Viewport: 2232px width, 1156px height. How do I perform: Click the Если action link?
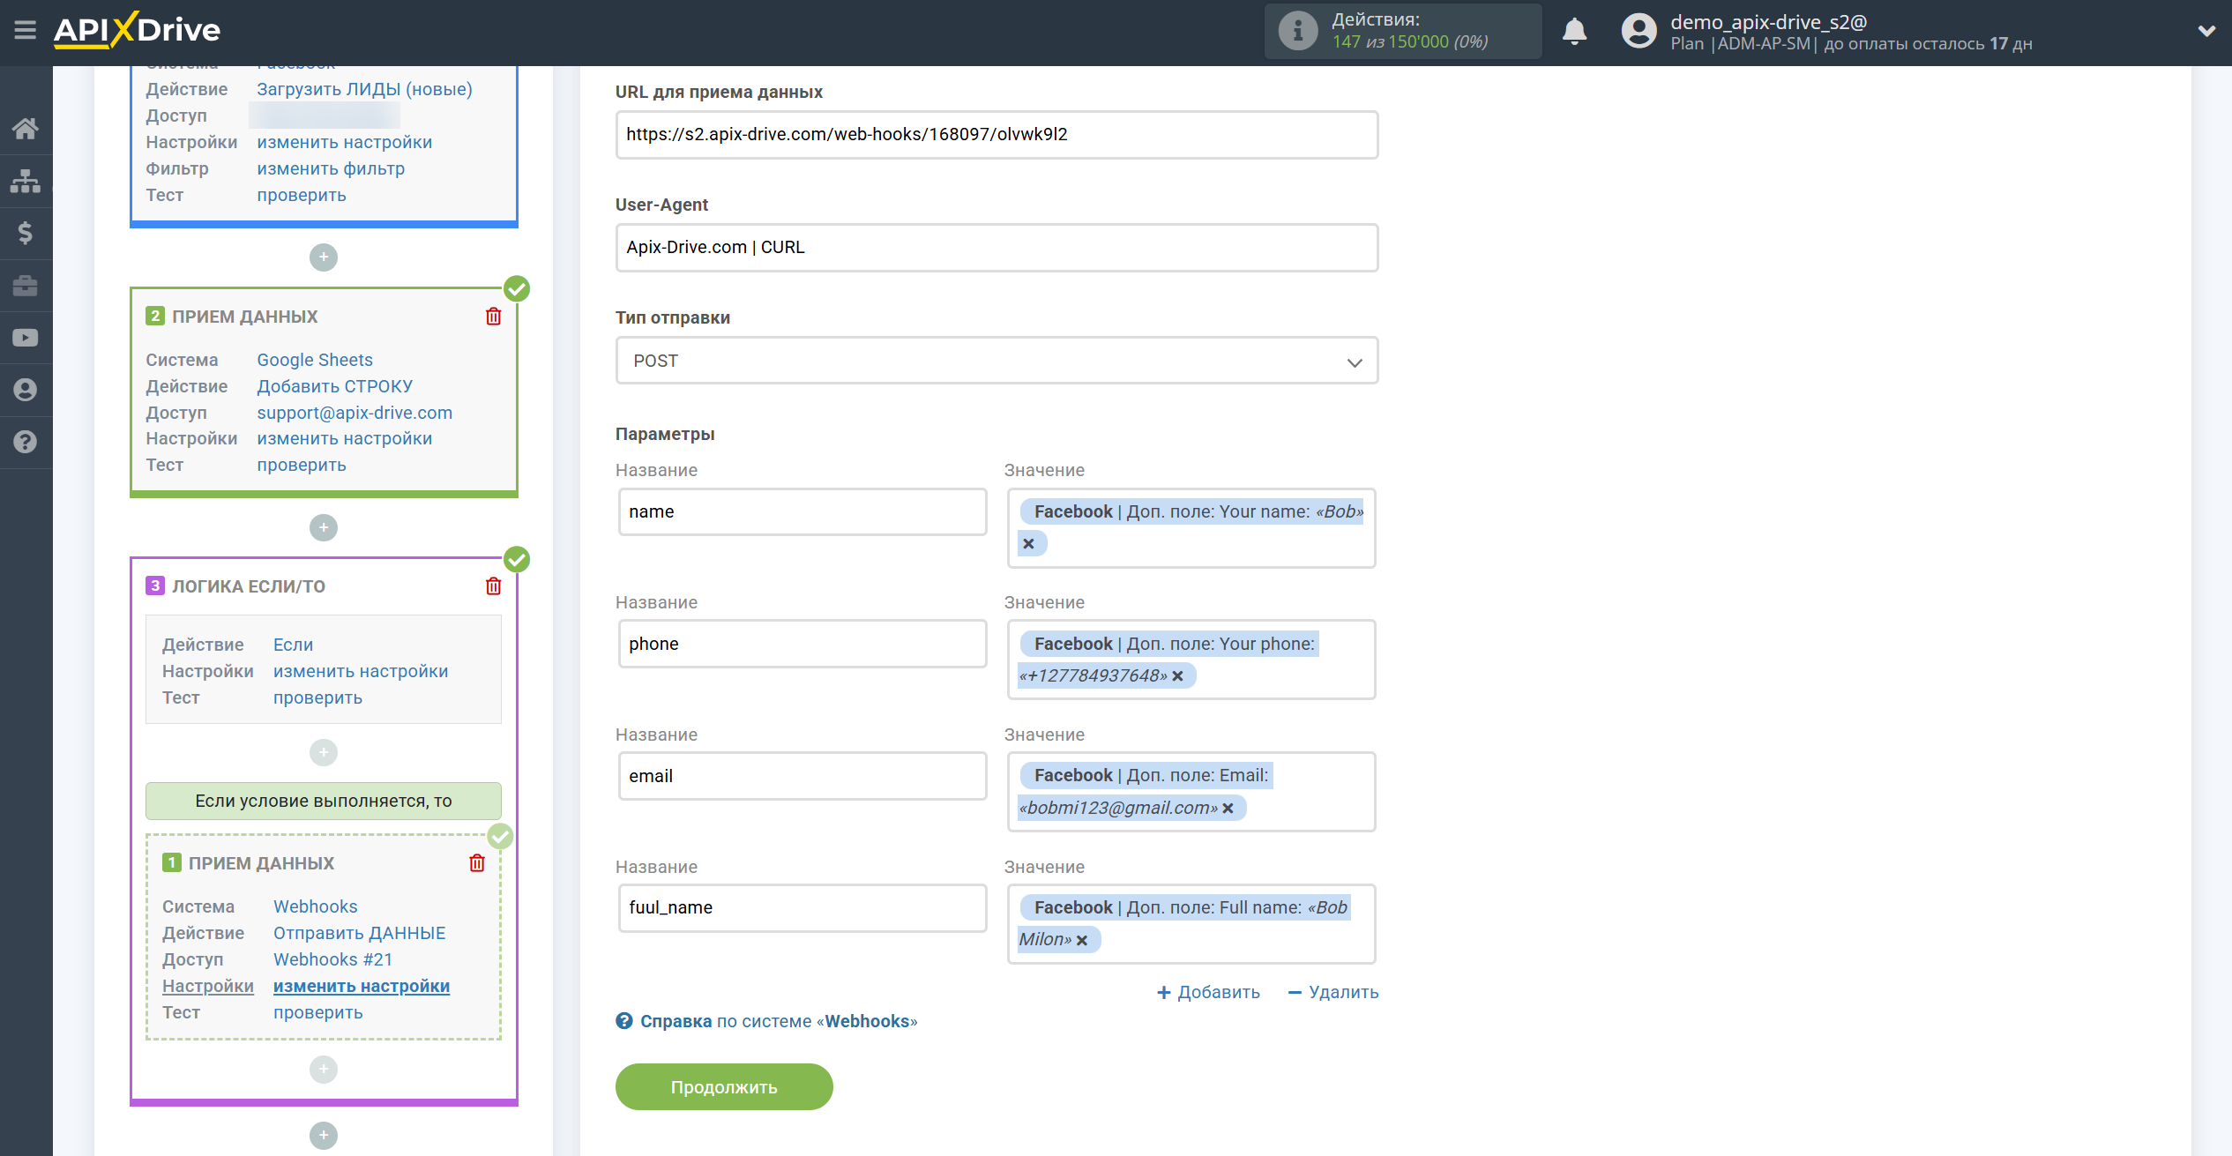pos(293,645)
